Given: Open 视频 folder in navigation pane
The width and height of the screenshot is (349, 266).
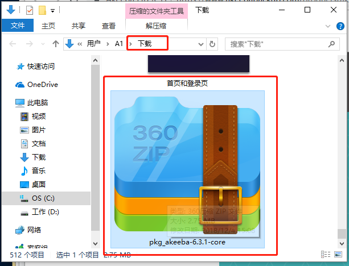Looking at the screenshot, I should (x=33, y=117).
